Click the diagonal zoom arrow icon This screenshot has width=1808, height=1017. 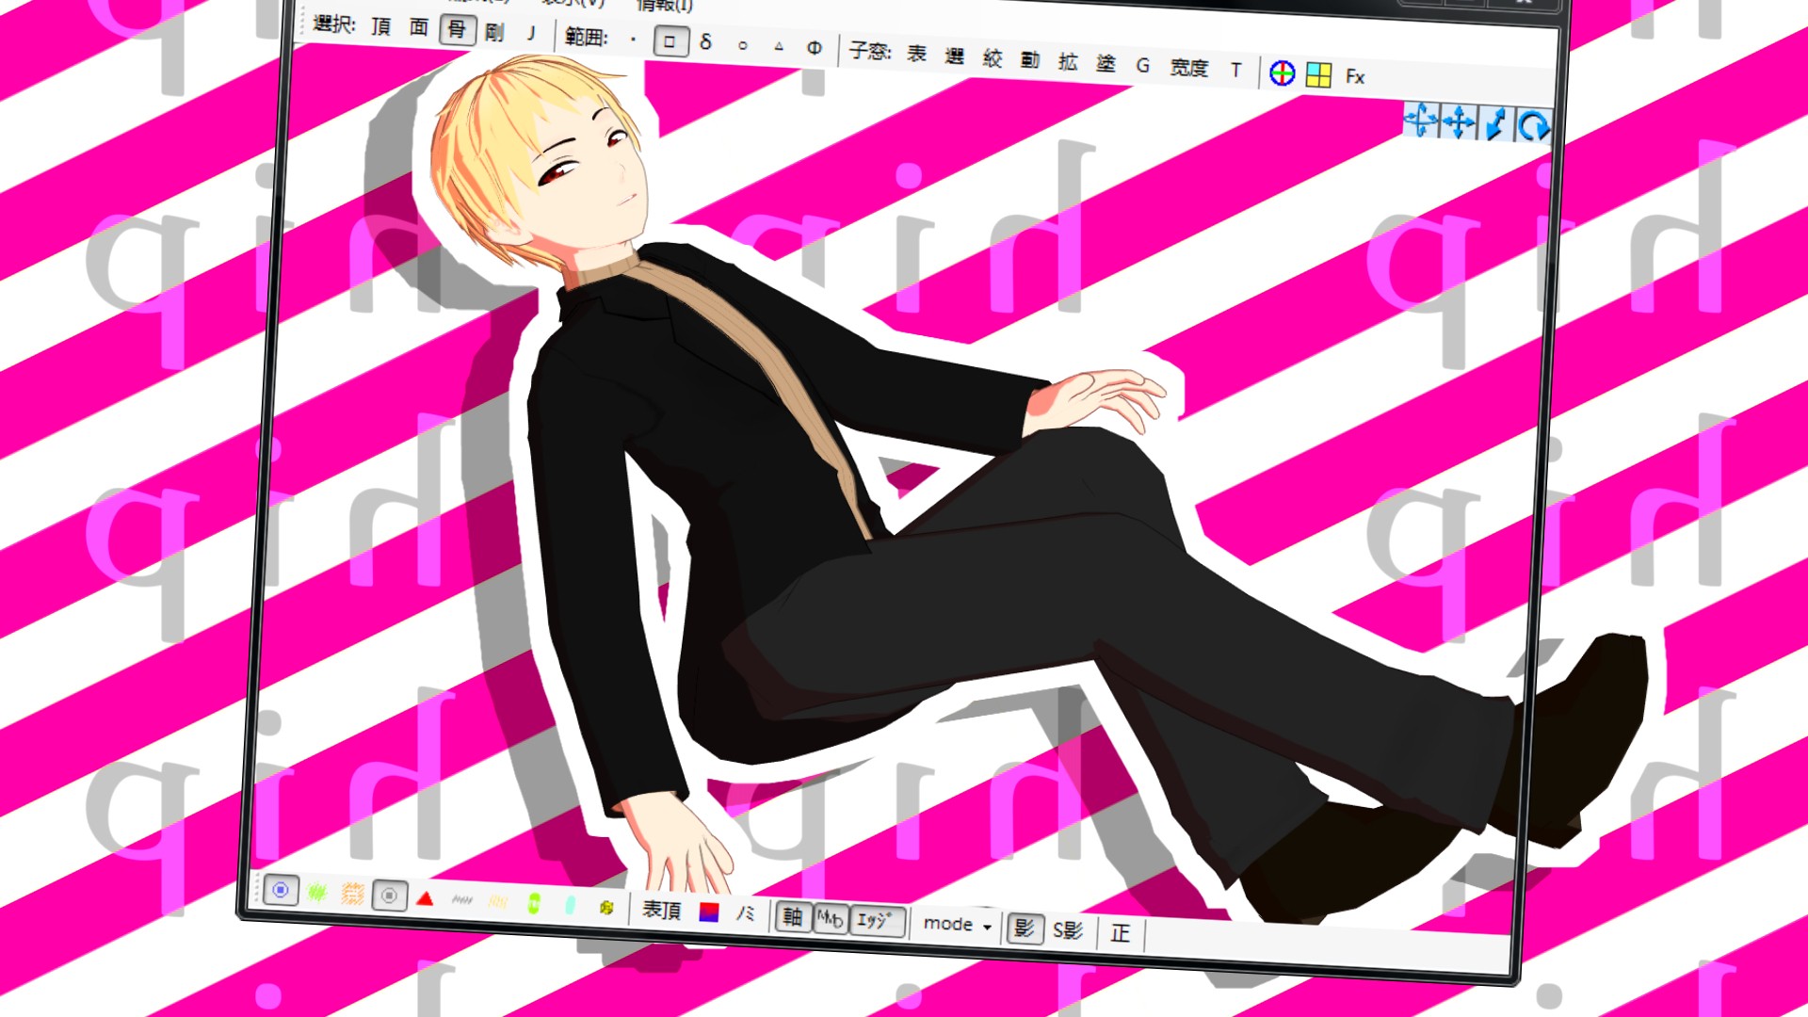[1495, 124]
